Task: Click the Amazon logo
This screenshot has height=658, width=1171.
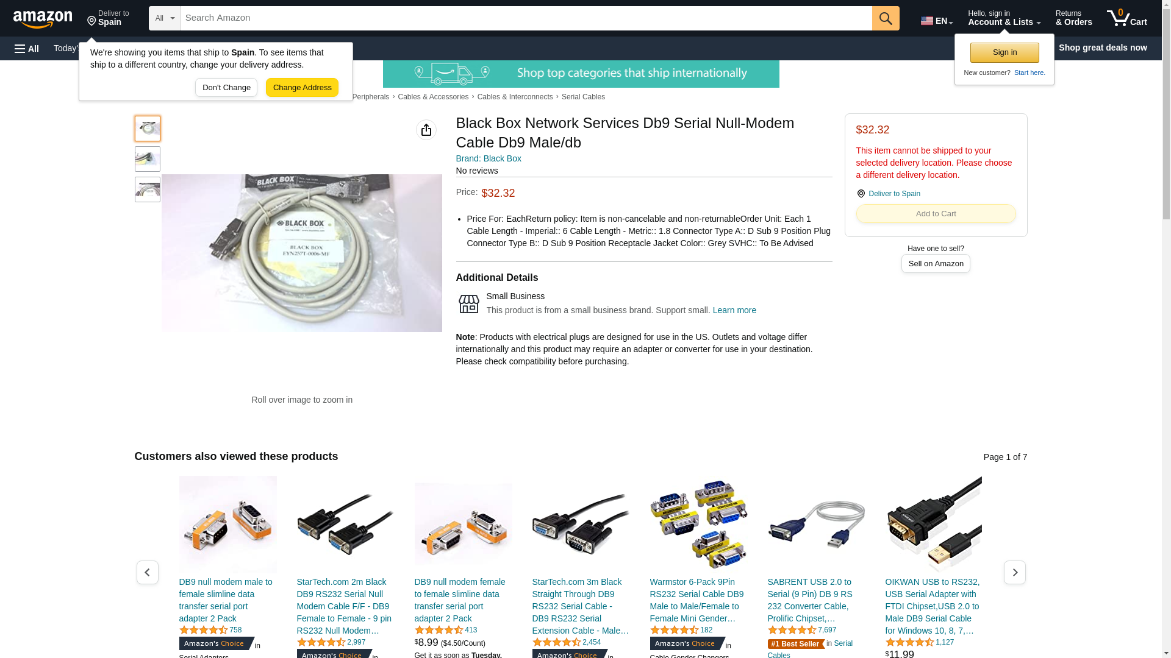Action: [x=43, y=19]
